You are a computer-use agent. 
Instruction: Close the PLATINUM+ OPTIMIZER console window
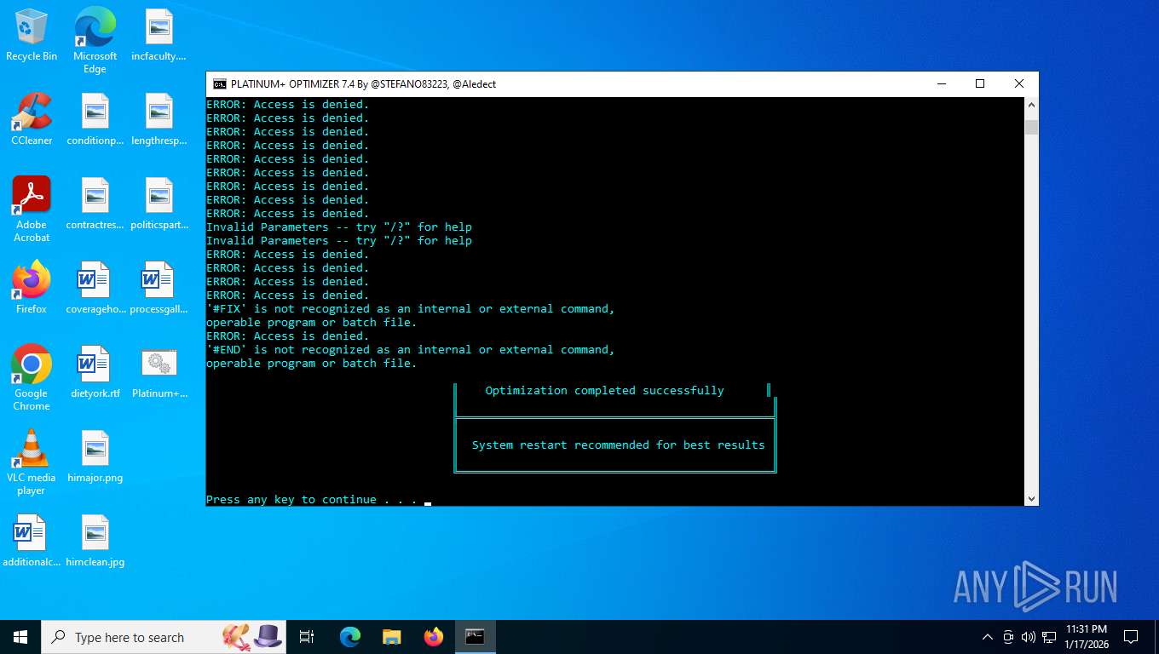pos(1018,83)
